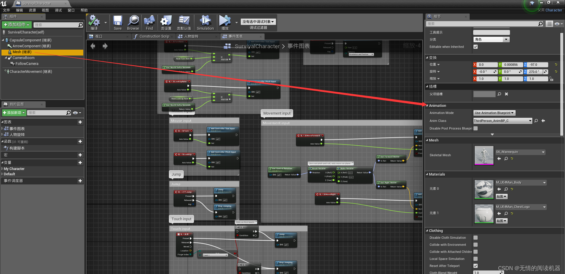Open M_UE4Man_ChestLogo material dropdown
The height and width of the screenshot is (274, 565).
521,207
